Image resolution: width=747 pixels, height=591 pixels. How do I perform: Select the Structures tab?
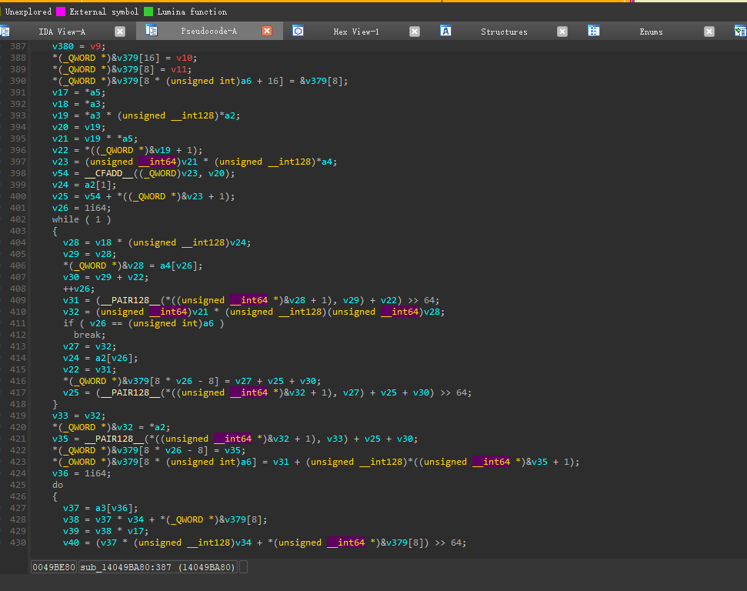click(504, 32)
